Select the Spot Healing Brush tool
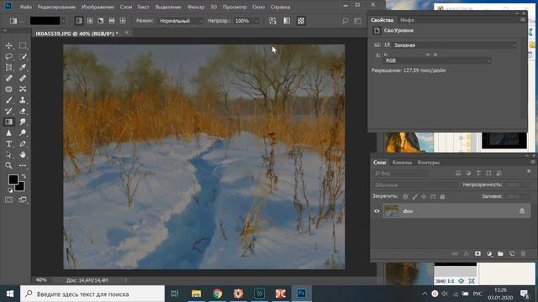The height and width of the screenshot is (302, 538). coord(9,78)
